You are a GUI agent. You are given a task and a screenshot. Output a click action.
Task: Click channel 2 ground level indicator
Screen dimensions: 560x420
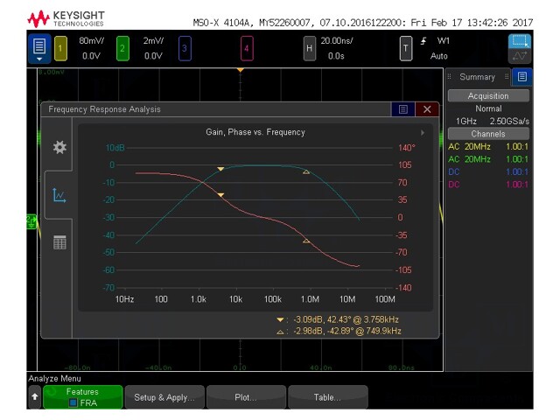(x=31, y=221)
